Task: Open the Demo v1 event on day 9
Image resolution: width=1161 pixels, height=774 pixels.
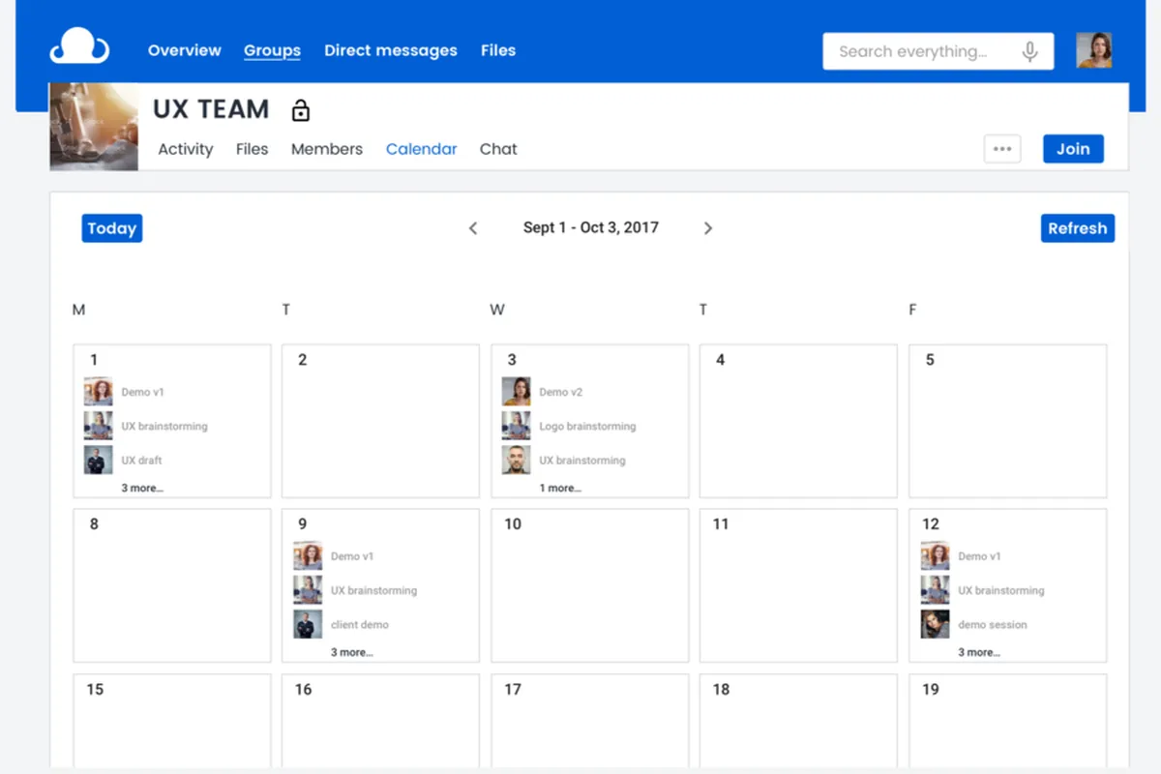Action: coord(352,556)
